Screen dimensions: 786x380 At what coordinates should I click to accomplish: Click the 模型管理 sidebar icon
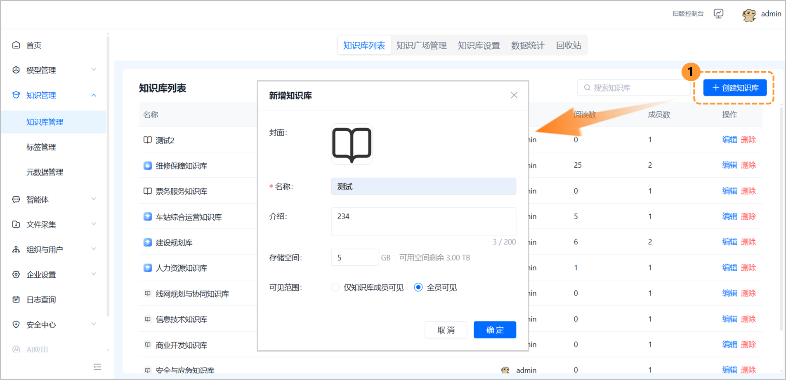(16, 70)
